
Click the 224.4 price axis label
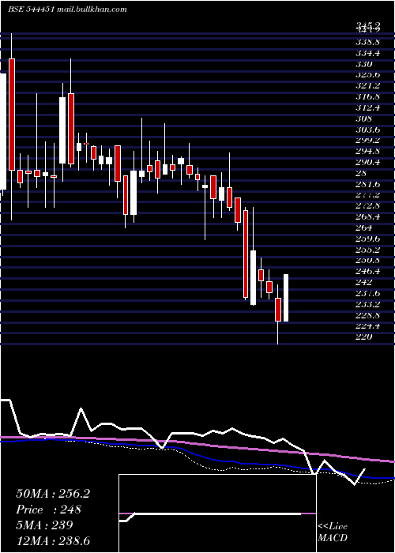pyautogui.click(x=368, y=326)
